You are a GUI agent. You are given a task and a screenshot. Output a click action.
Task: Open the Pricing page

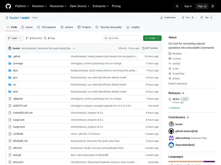tap(116, 6)
